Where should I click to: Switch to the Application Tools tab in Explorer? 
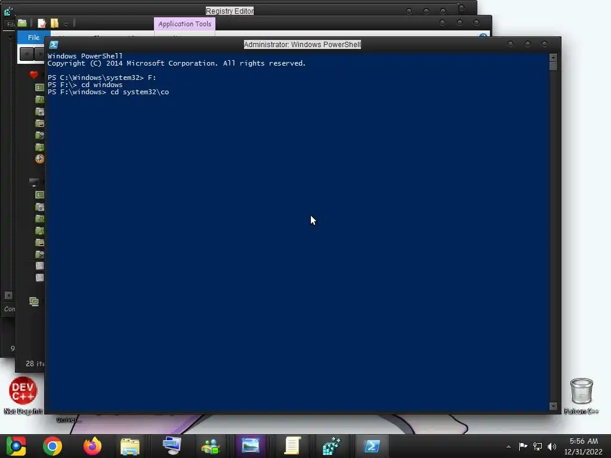[185, 24]
